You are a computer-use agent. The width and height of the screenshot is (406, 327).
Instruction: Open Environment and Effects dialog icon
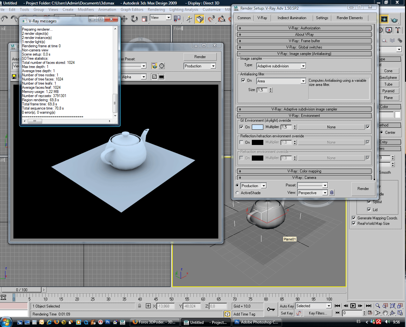click(x=162, y=66)
